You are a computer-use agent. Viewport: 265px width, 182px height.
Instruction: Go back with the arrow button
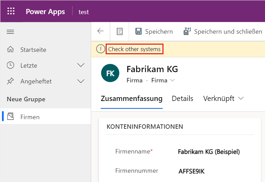click(x=100, y=31)
